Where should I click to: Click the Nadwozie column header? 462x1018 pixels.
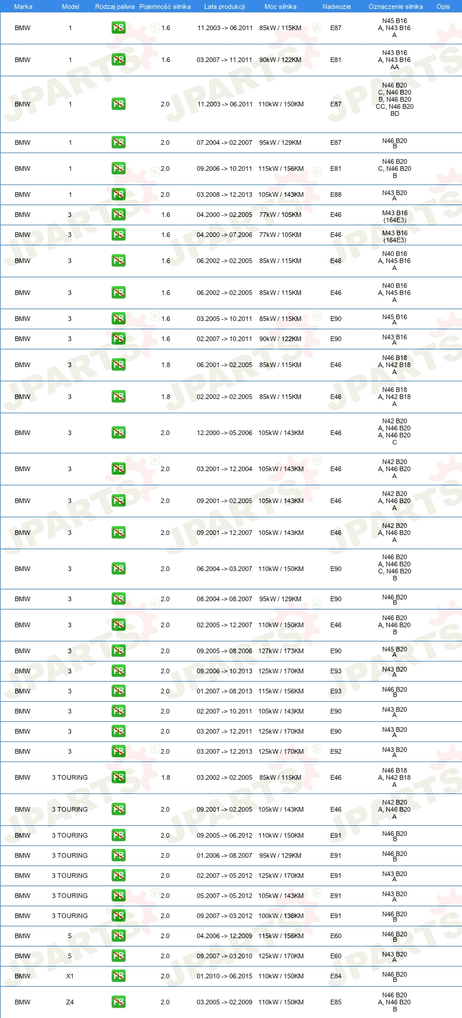tap(336, 7)
